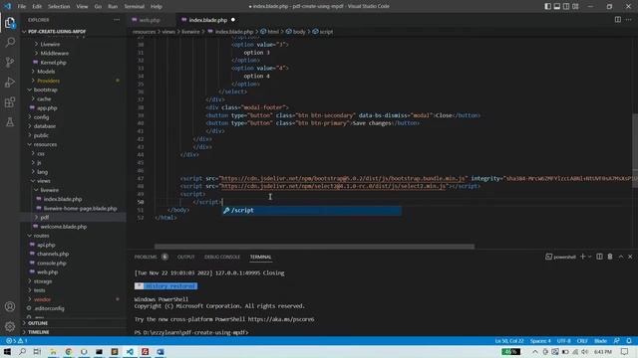Screen dimensions: 638x358
Task: Toggle panel layout icon in title bar
Action: (x=557, y=6)
